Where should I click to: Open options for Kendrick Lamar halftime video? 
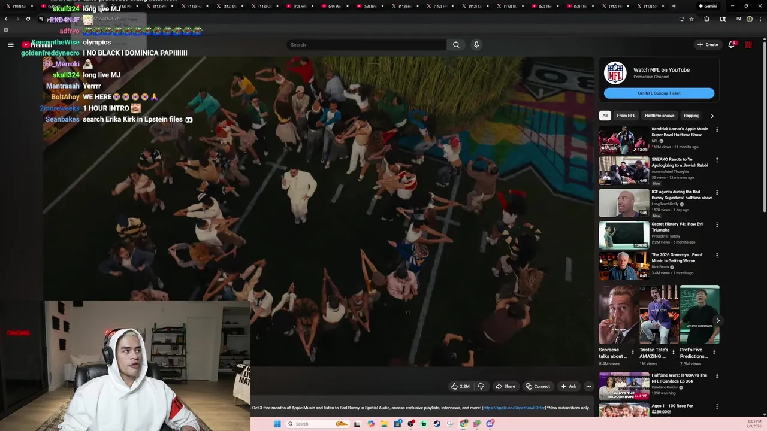pyautogui.click(x=717, y=129)
